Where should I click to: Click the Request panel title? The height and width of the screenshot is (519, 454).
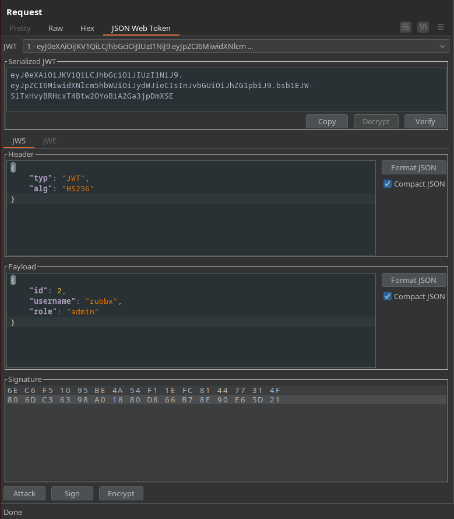point(24,12)
